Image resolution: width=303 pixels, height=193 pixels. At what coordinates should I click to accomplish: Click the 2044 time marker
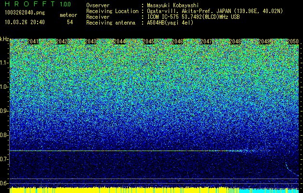[x=119, y=41]
